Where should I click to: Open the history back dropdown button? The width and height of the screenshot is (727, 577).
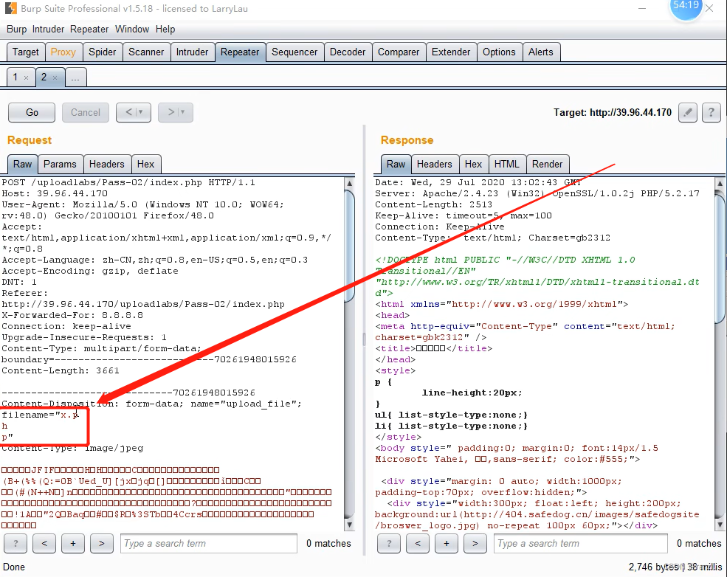point(134,112)
